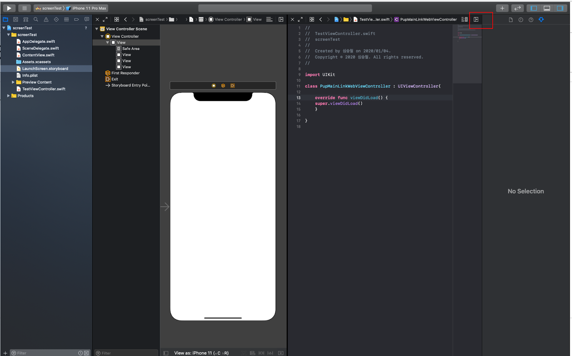Open the Report navigator
The image size is (572, 356).
[x=87, y=19]
